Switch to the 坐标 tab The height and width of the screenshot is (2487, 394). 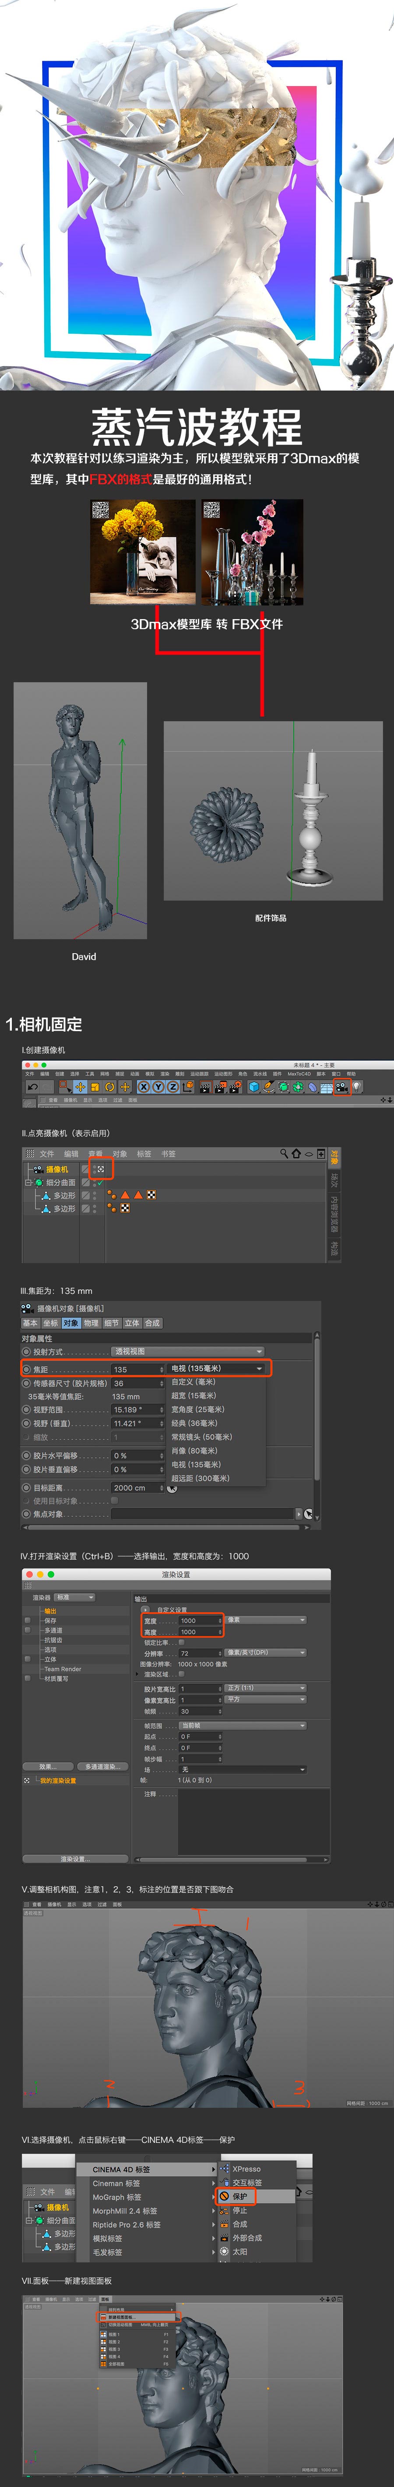(x=50, y=1323)
